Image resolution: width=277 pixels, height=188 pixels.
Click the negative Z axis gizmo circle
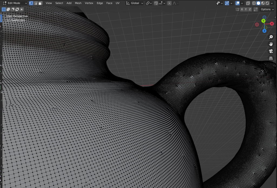click(264, 17)
